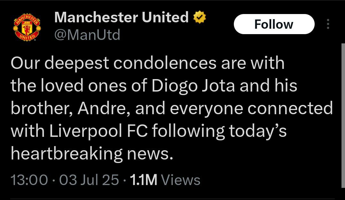The width and height of the screenshot is (345, 200).
Task: Visit the @ManUtd handle profile
Action: [x=87, y=34]
